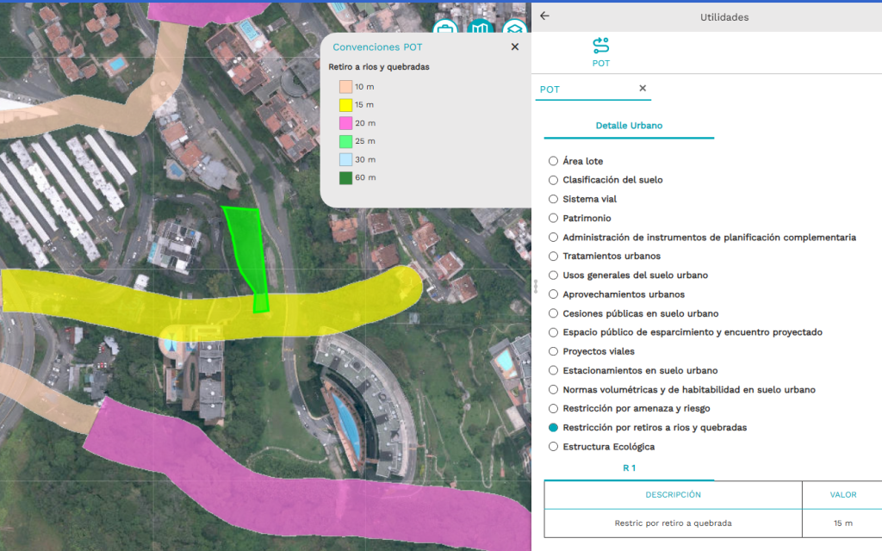Click the 15 m yellow legend swatch
This screenshot has width=882, height=551.
click(x=345, y=105)
